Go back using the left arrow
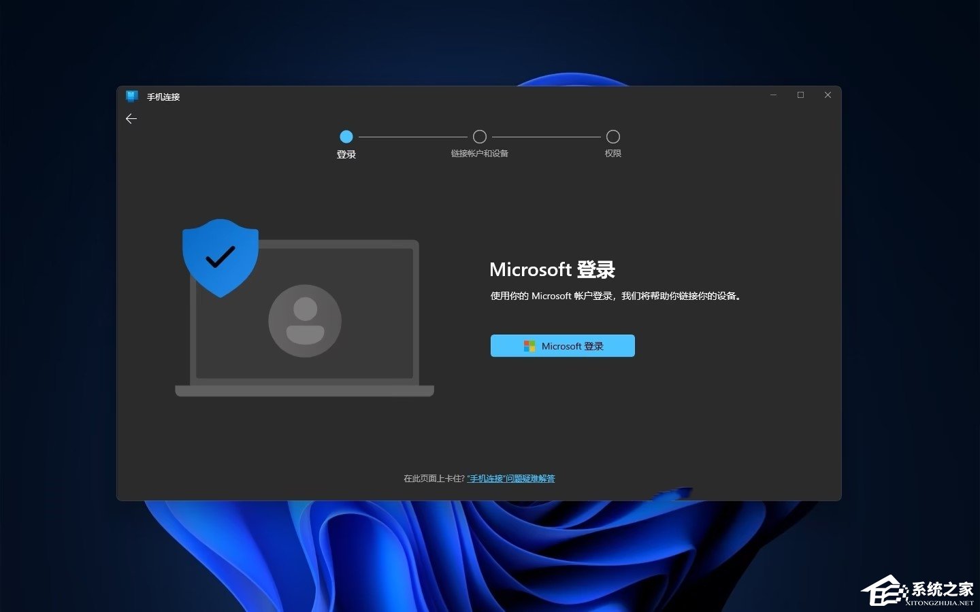The height and width of the screenshot is (612, 980). point(131,118)
